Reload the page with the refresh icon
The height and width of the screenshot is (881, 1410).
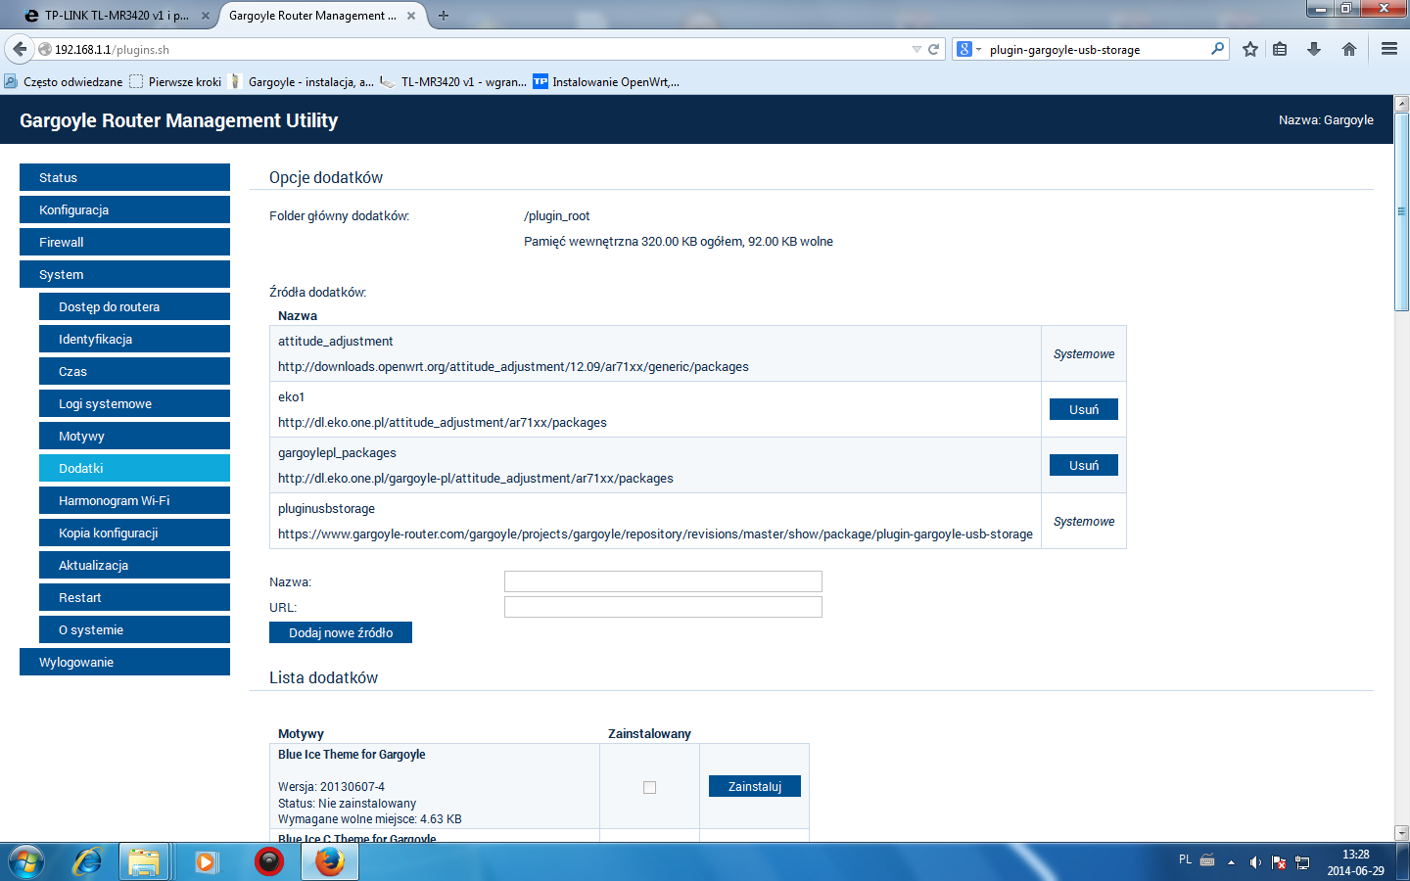pyautogui.click(x=934, y=49)
